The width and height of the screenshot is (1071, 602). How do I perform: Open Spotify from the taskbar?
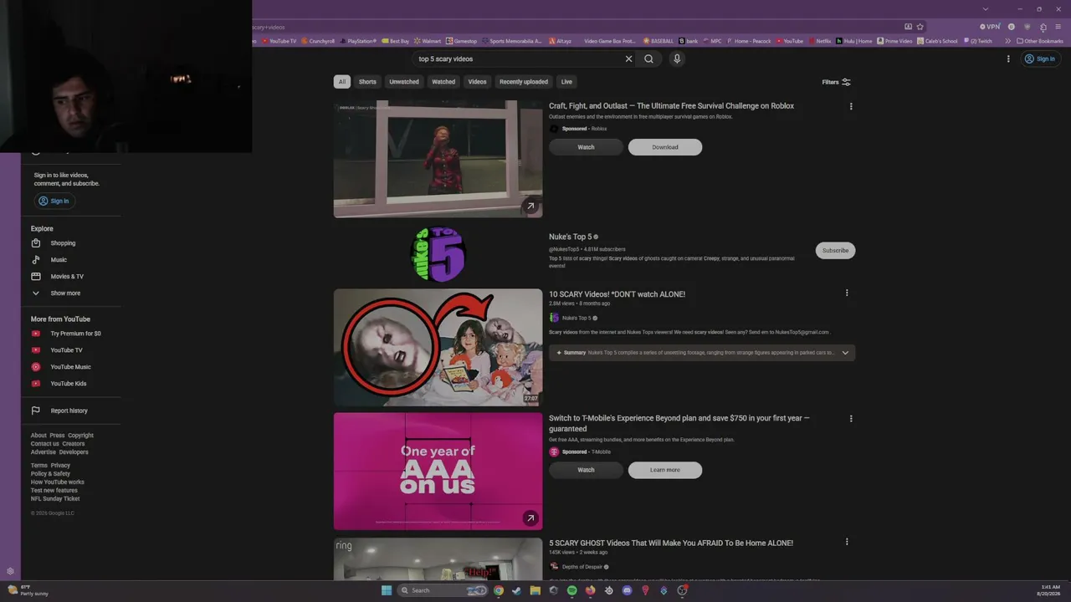(x=571, y=590)
